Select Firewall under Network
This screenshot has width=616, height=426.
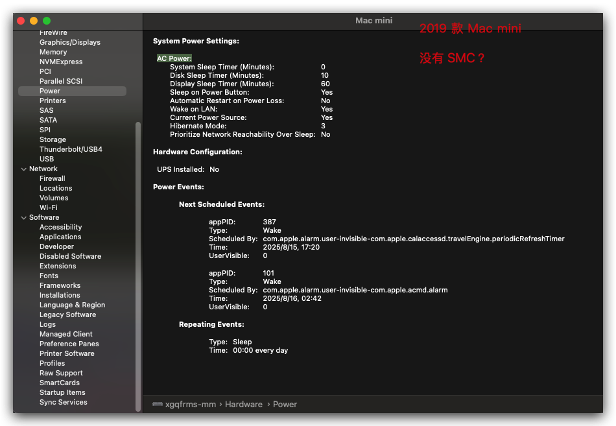[53, 178]
